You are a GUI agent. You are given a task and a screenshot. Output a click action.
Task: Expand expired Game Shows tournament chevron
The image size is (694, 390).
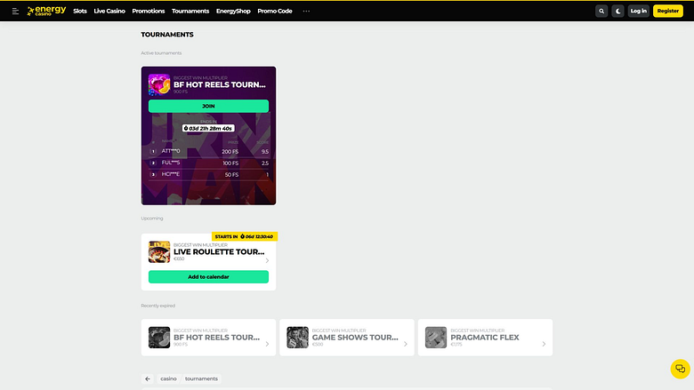click(406, 344)
